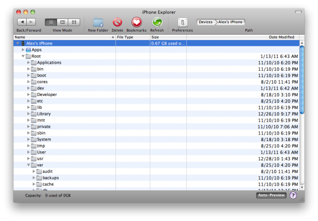Switch to column view mode
Viewport: 318px width, 221px height.
click(x=62, y=22)
